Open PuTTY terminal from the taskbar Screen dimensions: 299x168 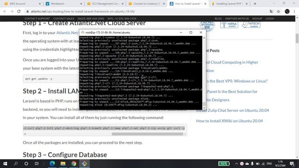[x=85, y=164]
